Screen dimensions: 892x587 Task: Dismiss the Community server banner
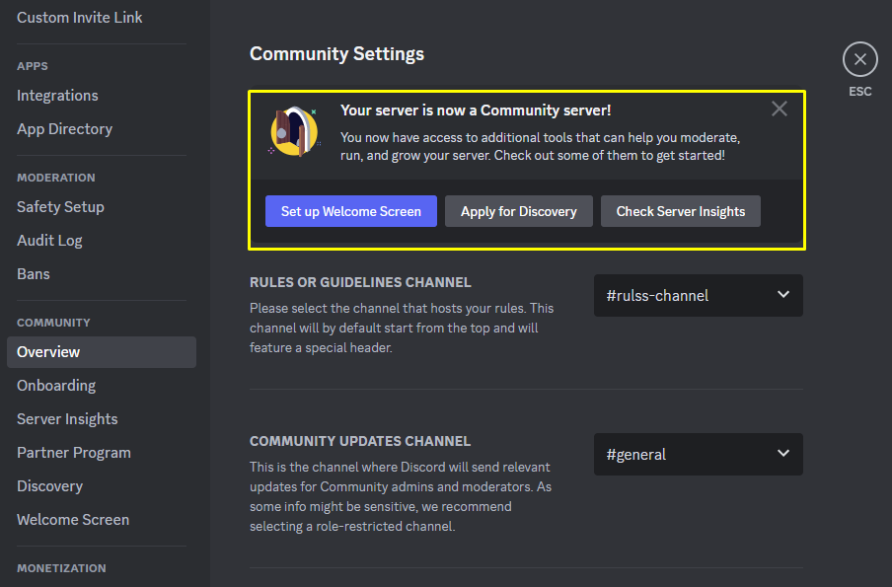pos(779,109)
